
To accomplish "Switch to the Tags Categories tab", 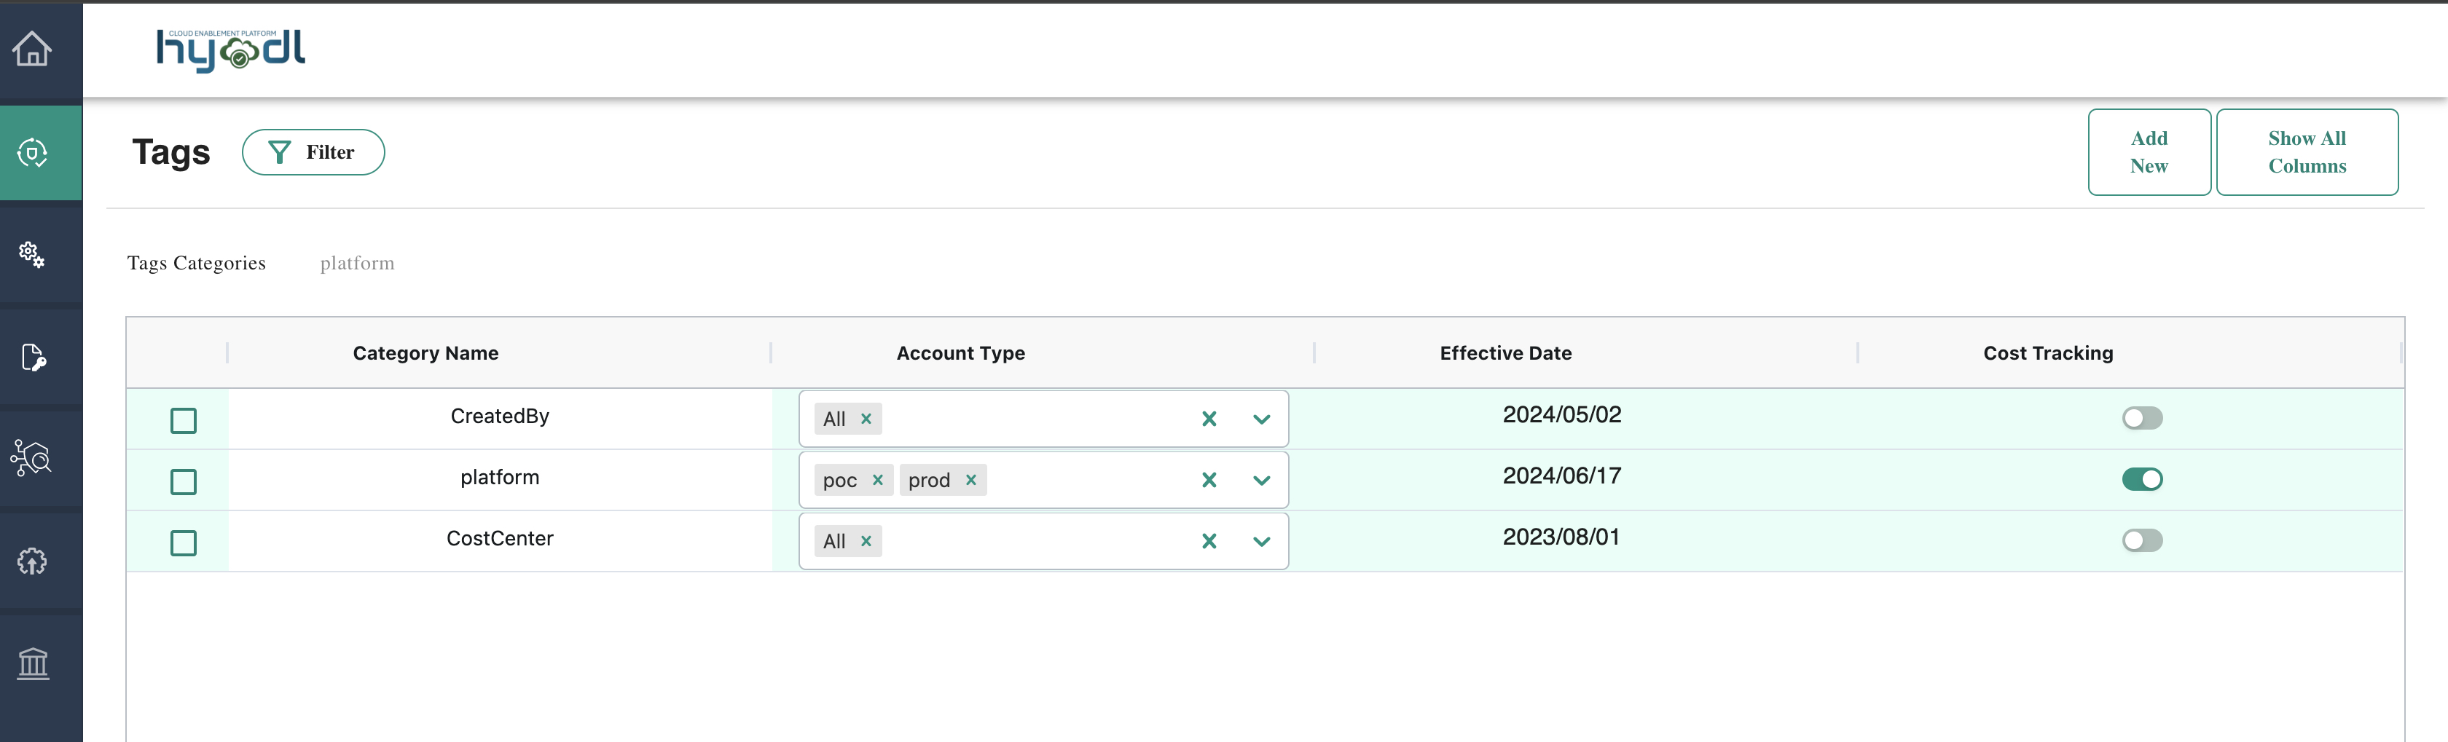I will 196,263.
